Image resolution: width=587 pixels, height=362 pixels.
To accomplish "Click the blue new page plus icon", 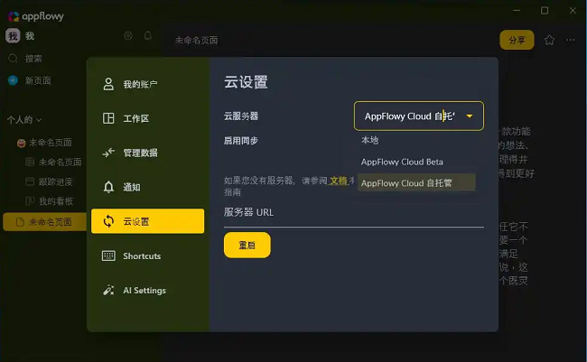I will pyautogui.click(x=14, y=80).
